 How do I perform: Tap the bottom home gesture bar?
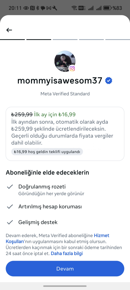[65, 286]
